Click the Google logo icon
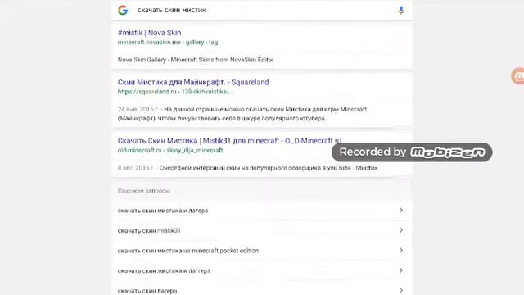The width and height of the screenshot is (524, 295). [123, 10]
